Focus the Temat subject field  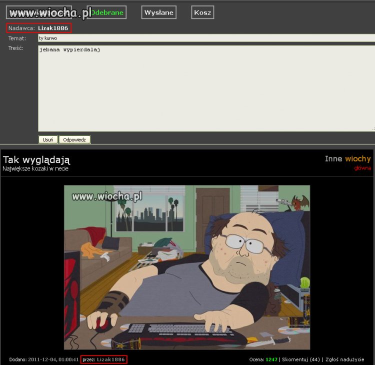click(x=206, y=38)
